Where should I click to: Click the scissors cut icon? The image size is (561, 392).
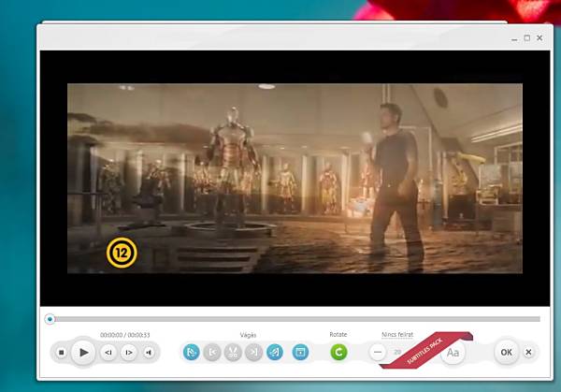click(x=233, y=353)
